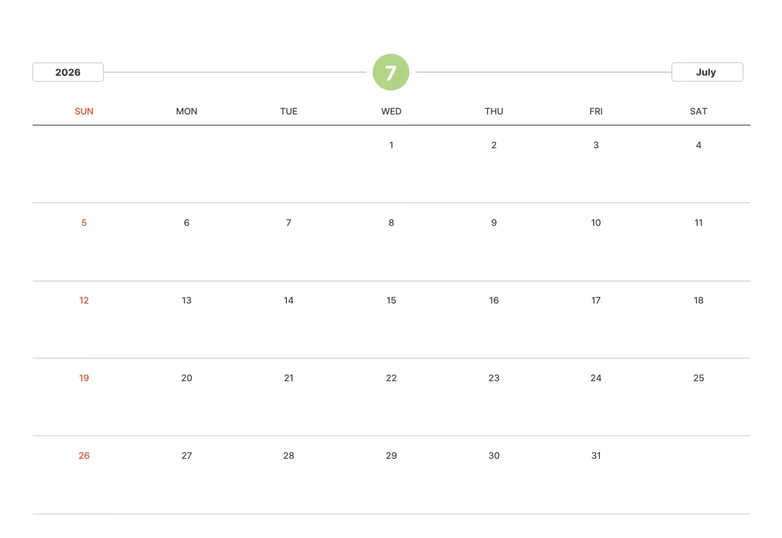Choose Sunday July 5 in red
The width and height of the screenshot is (782, 538).
point(84,223)
